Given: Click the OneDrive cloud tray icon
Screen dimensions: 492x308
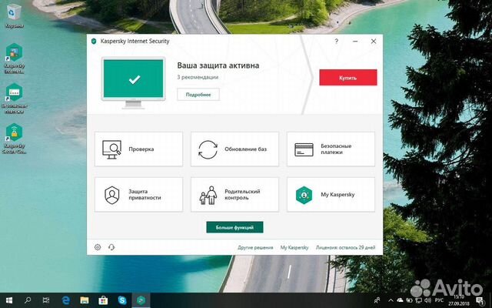Looking at the screenshot, I should [400, 300].
